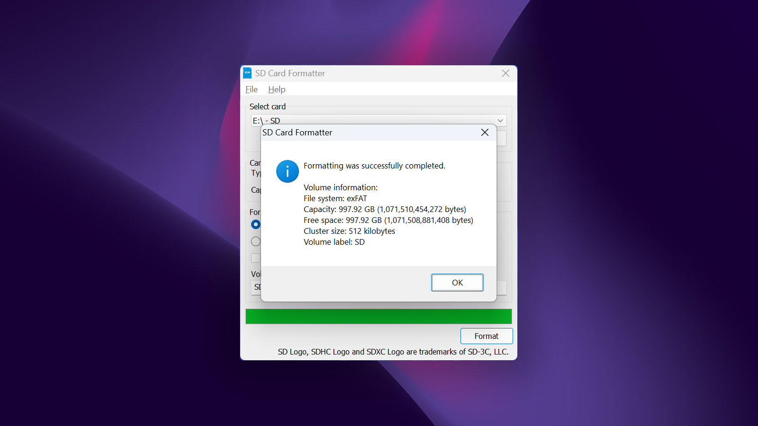Click the SD-3C trademark notice text
Screen dimensions: 758x426
pos(393,352)
